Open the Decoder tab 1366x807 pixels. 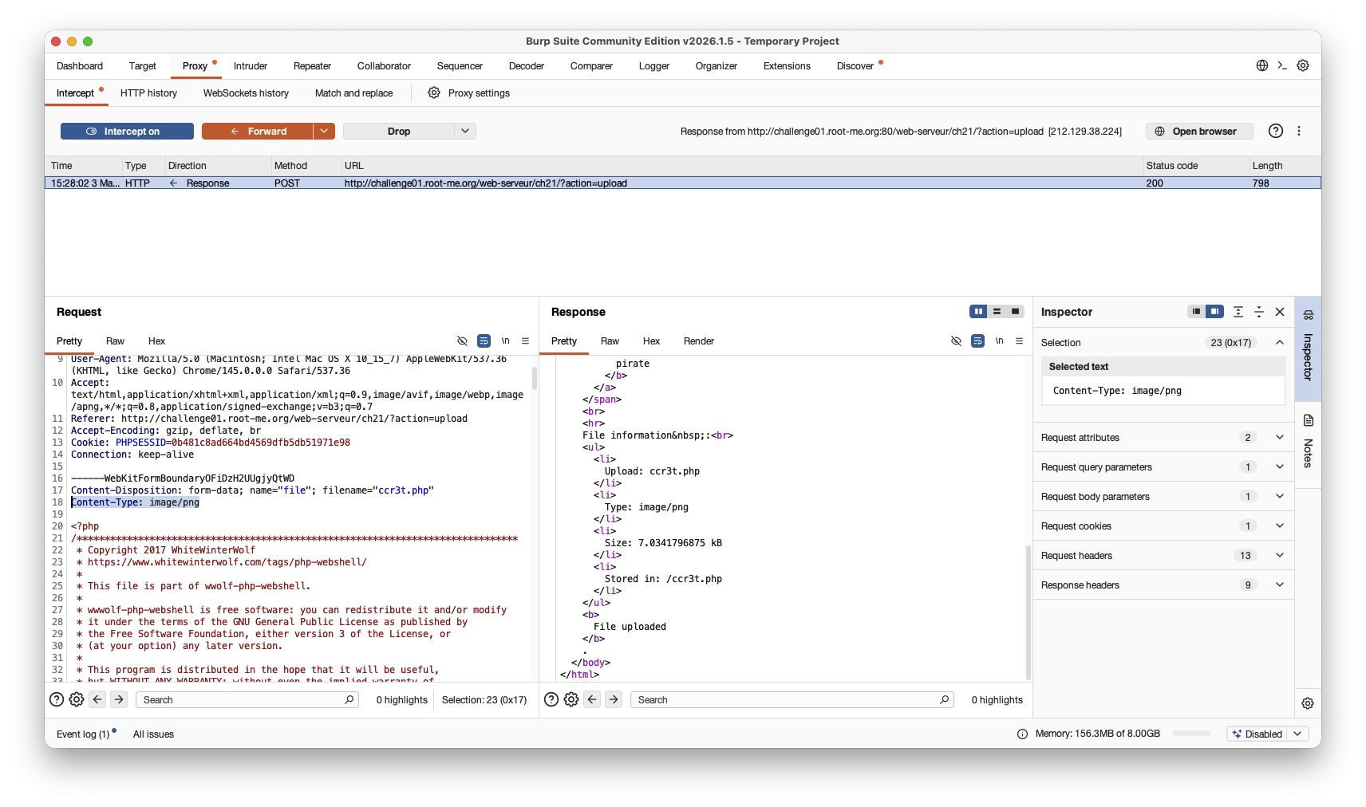click(x=527, y=66)
